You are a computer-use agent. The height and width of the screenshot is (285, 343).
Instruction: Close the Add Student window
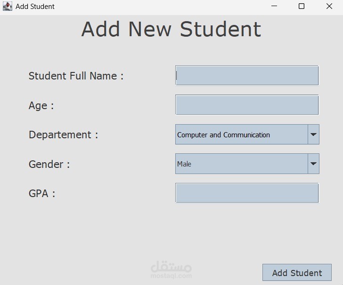coord(329,7)
